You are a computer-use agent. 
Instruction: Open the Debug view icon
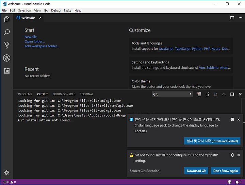pos(6,58)
